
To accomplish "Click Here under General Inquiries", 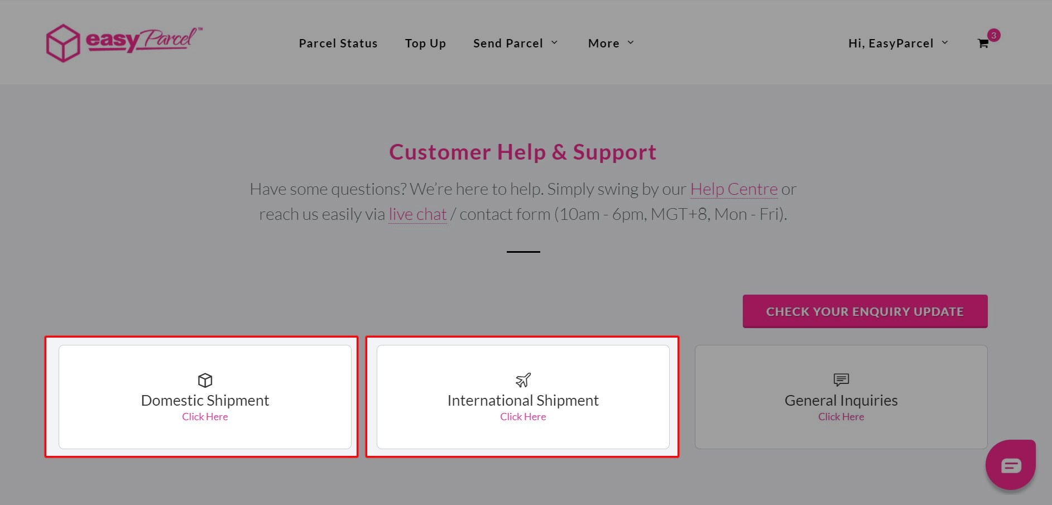I will tap(840, 416).
